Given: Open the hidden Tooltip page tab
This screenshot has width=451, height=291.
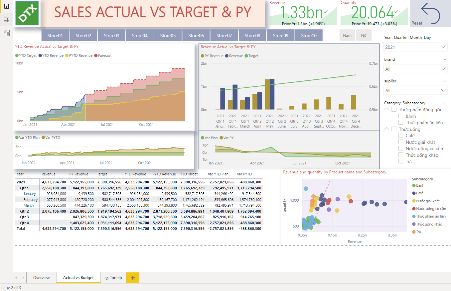Looking at the screenshot, I should tap(113, 278).
